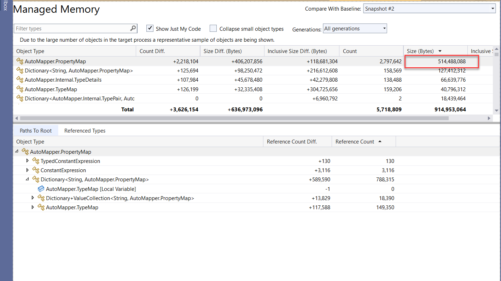Expand the AutoMapper.TypeMap node in lower tree
501x281 pixels.
(33, 207)
